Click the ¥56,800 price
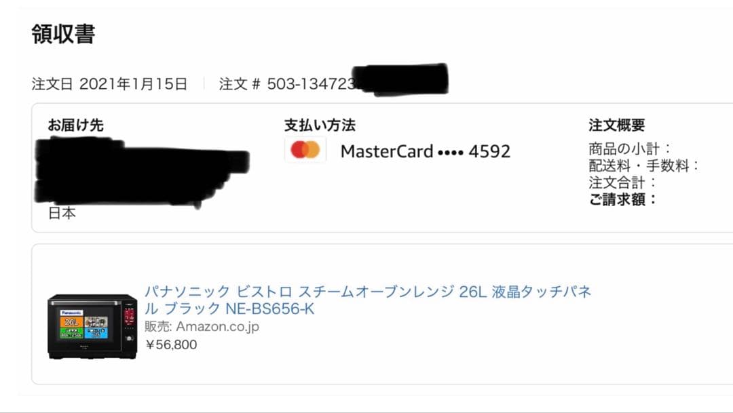The image size is (733, 413). coord(171,345)
